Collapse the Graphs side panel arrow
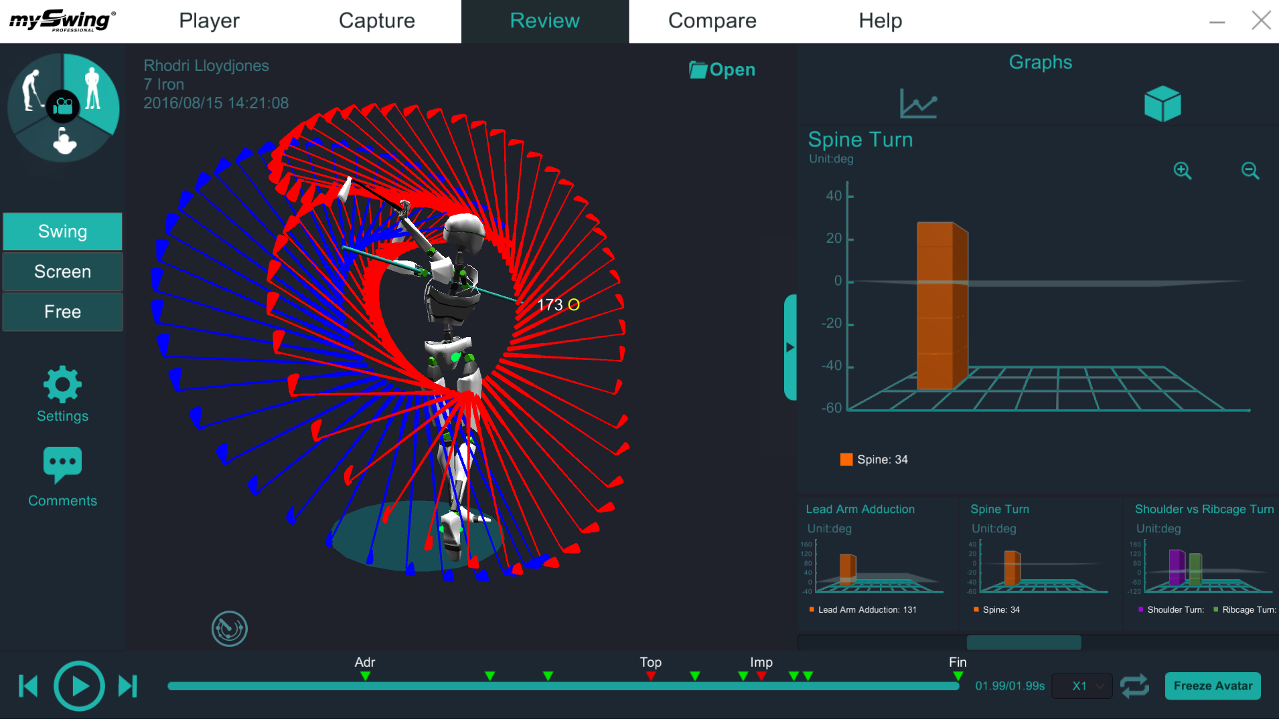Screen dimensions: 1279x723 point(790,347)
